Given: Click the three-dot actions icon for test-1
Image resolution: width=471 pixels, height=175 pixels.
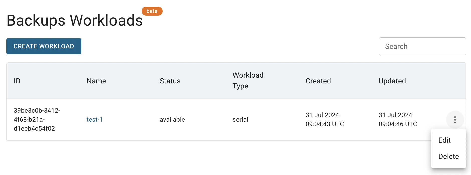Looking at the screenshot, I should 455,120.
